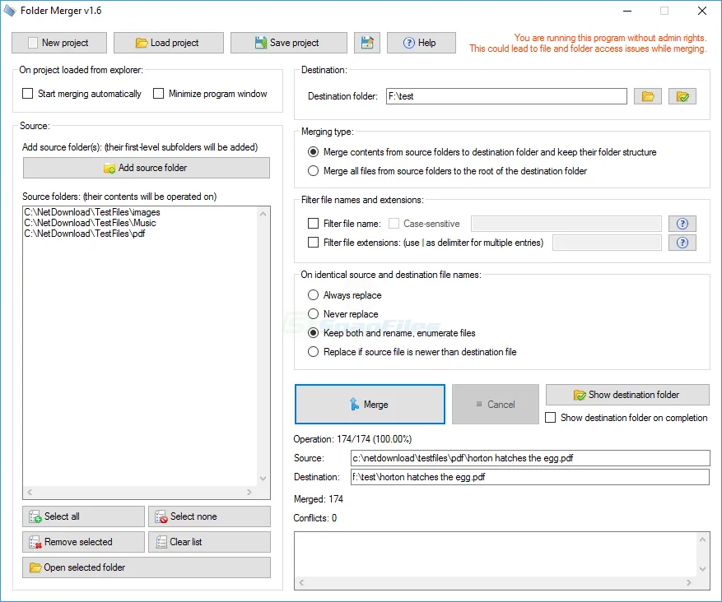
Task: Toggle Minimize program window checkbox
Action: 158,94
